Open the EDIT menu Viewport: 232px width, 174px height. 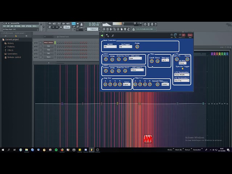8,26
